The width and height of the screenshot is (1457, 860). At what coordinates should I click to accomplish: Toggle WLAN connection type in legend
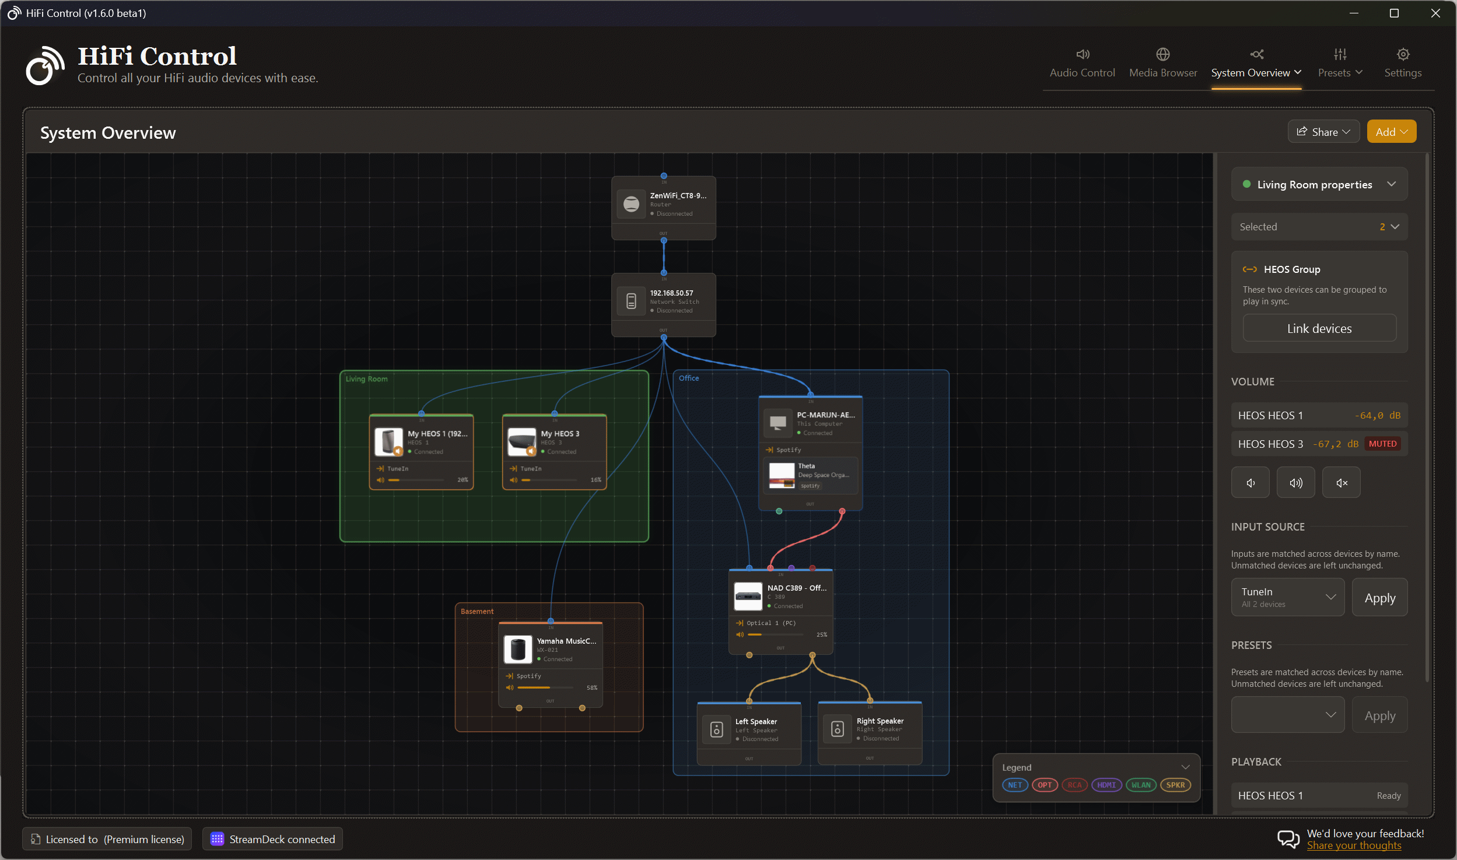(1141, 785)
